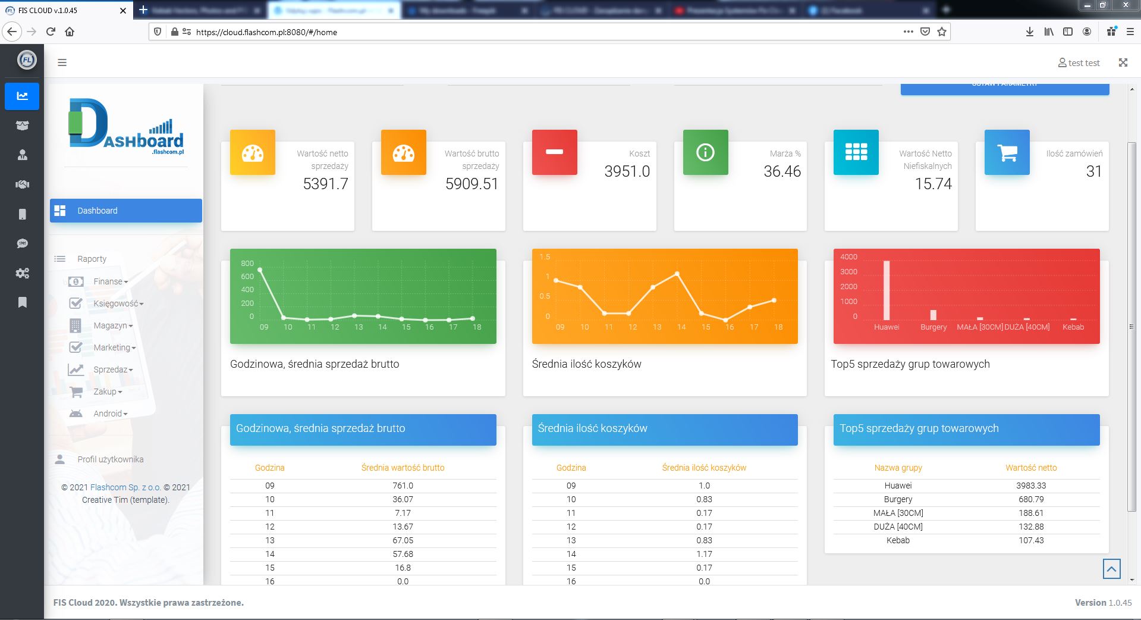Open the handshake icon in dark sidebar
1141x620 pixels.
coord(22,184)
